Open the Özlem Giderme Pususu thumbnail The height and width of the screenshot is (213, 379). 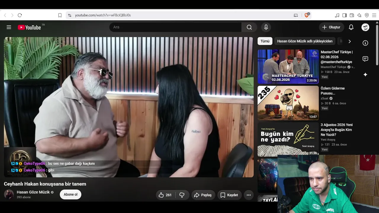[288, 103]
